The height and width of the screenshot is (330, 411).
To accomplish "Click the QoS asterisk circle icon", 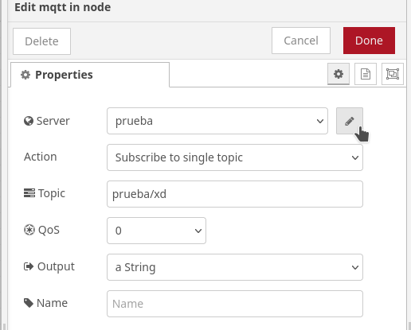I will [29, 230].
